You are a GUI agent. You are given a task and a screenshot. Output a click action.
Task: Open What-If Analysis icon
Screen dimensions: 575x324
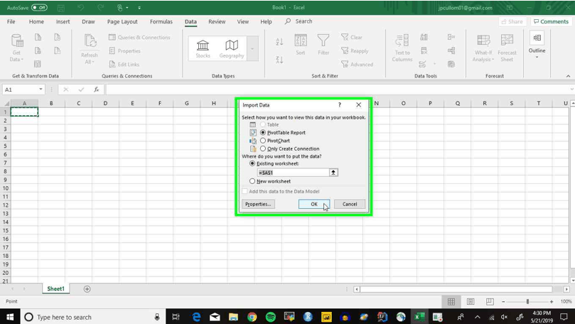coord(483,40)
